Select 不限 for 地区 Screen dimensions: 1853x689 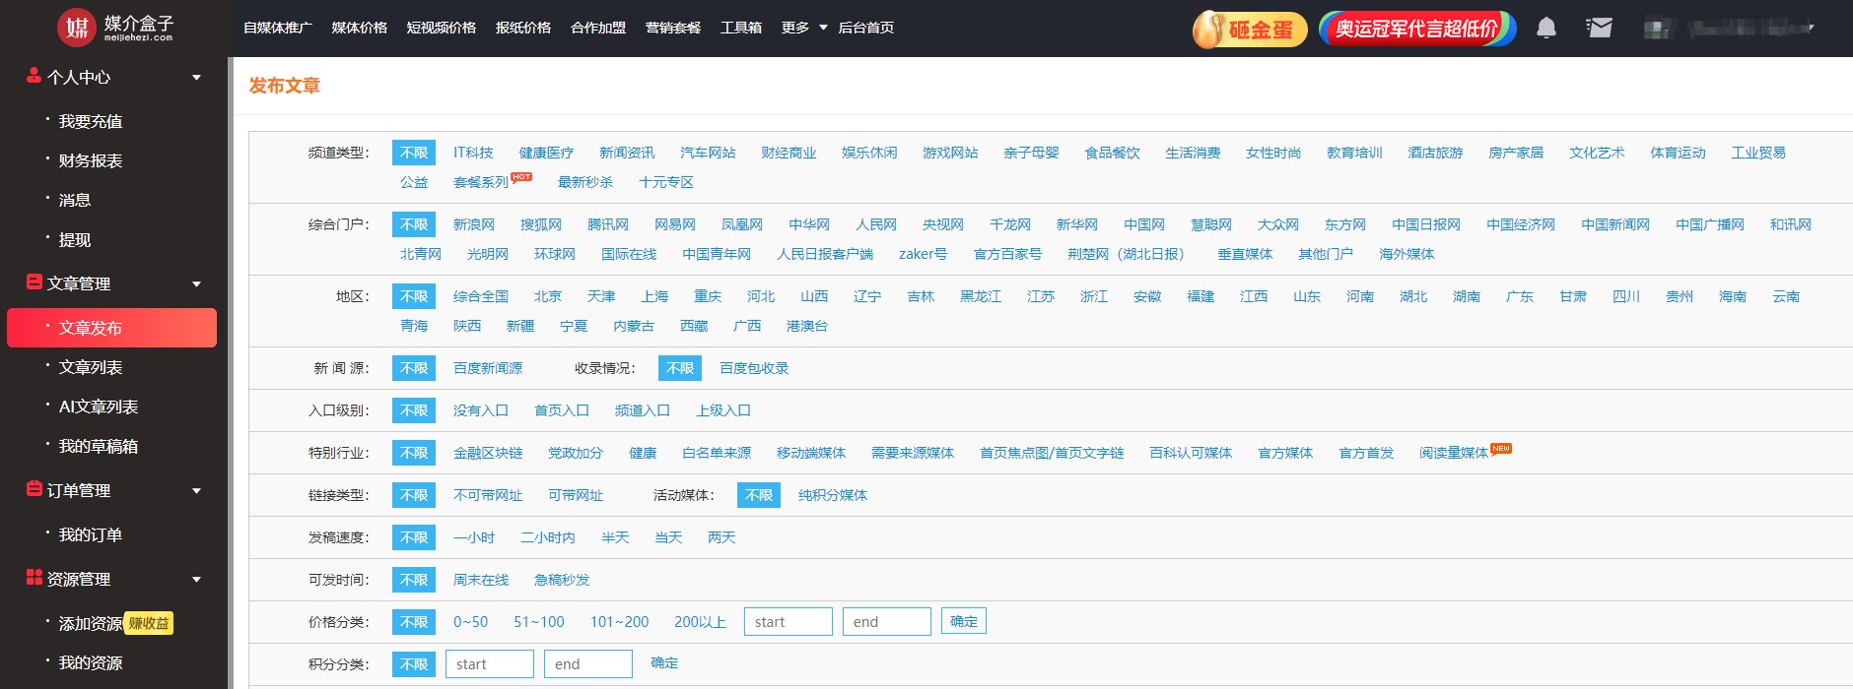pos(414,296)
